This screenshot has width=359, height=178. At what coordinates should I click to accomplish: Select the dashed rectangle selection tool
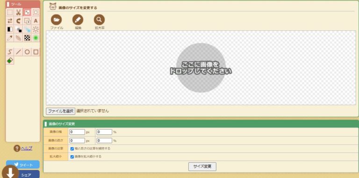click(10, 12)
